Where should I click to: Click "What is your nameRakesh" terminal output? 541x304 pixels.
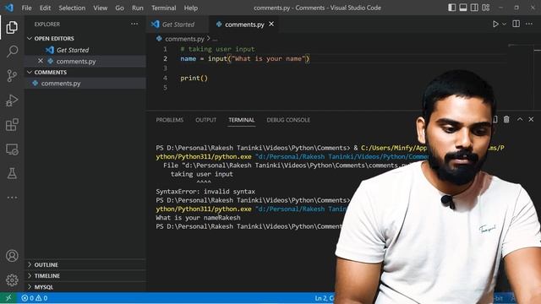[x=198, y=218]
